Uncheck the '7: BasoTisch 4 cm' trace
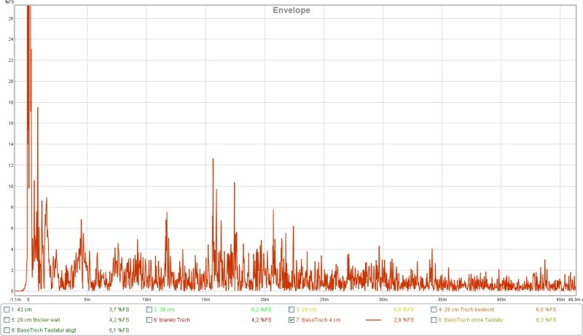This screenshot has width=583, height=336. point(291,320)
